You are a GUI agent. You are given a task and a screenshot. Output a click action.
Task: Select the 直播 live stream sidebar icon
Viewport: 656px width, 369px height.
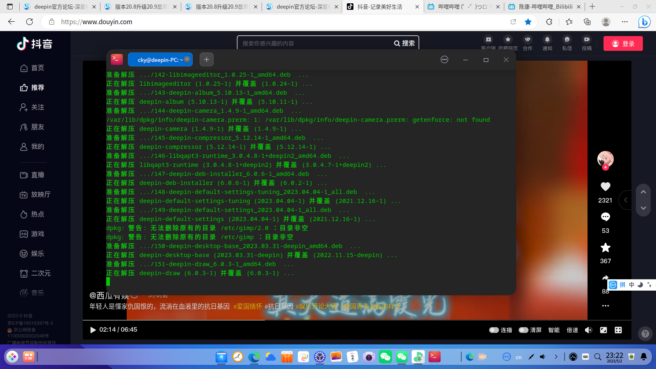point(25,175)
